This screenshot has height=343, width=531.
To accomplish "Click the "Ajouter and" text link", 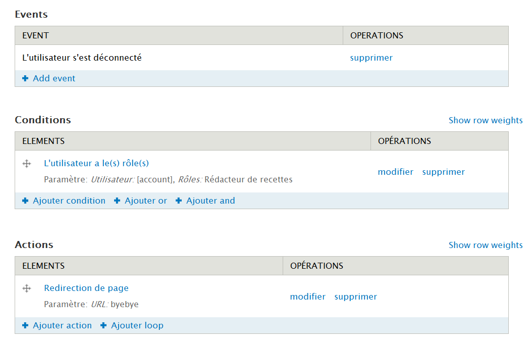I will point(210,201).
